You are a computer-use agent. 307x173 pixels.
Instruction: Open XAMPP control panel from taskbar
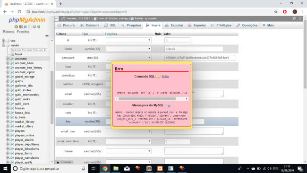[160, 168]
